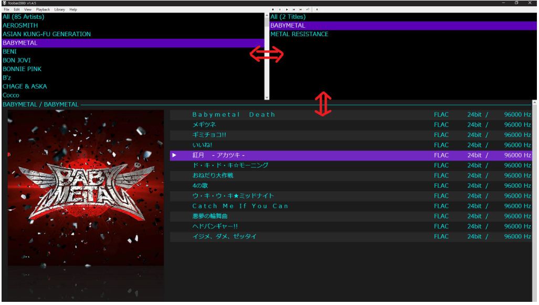Screen dimensions: 539x305
Task: Select track おねだり大作戦
Action: [351, 176]
